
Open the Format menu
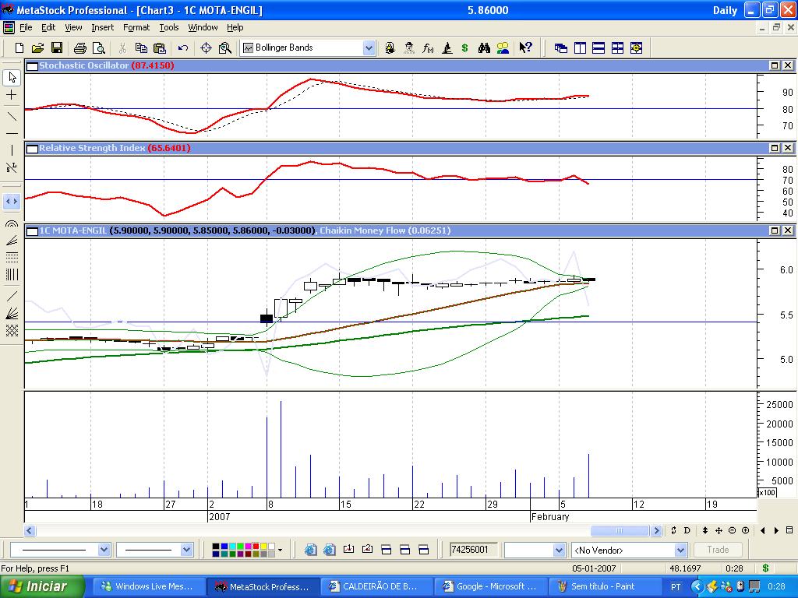click(136, 27)
